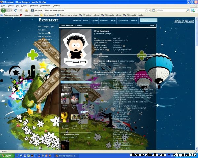This screenshot has height=158, width=198.
Task: Open Мои Видеозаписи in left sidebar
Action: point(45,36)
